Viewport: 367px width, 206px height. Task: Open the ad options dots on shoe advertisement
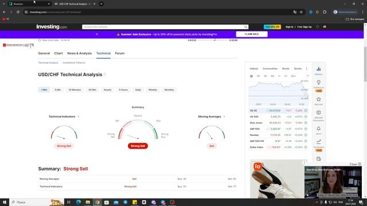[304, 162]
